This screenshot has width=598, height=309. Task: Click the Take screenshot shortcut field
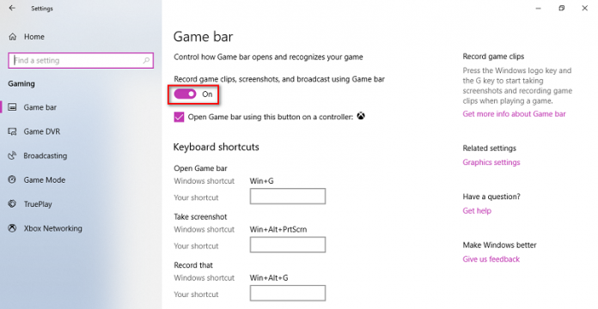[x=288, y=245]
